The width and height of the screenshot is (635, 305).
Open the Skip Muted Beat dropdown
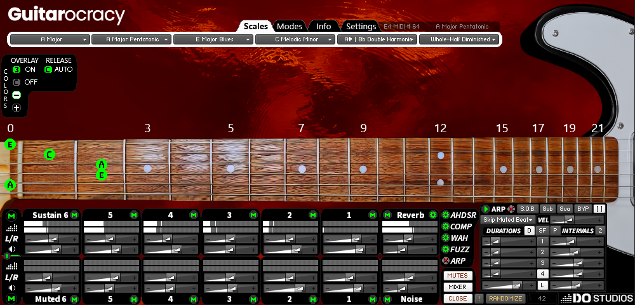click(508, 219)
